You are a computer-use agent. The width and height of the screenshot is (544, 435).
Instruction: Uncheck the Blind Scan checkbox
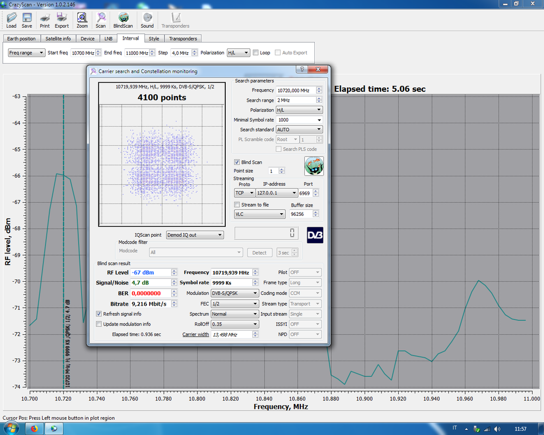237,162
